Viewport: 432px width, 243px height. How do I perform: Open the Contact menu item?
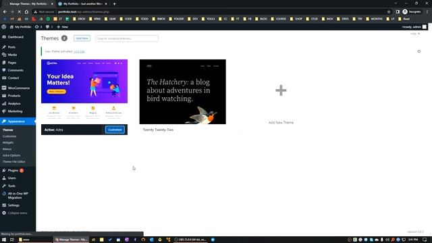13,78
